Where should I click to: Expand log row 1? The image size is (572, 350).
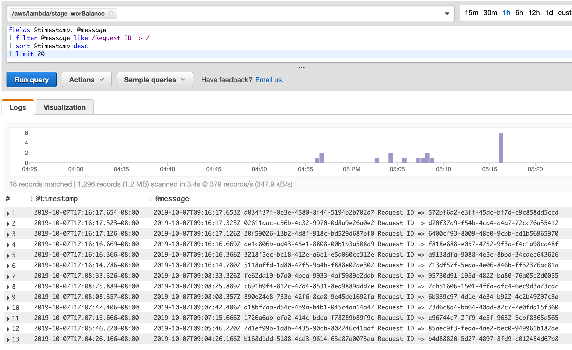tap(8, 213)
